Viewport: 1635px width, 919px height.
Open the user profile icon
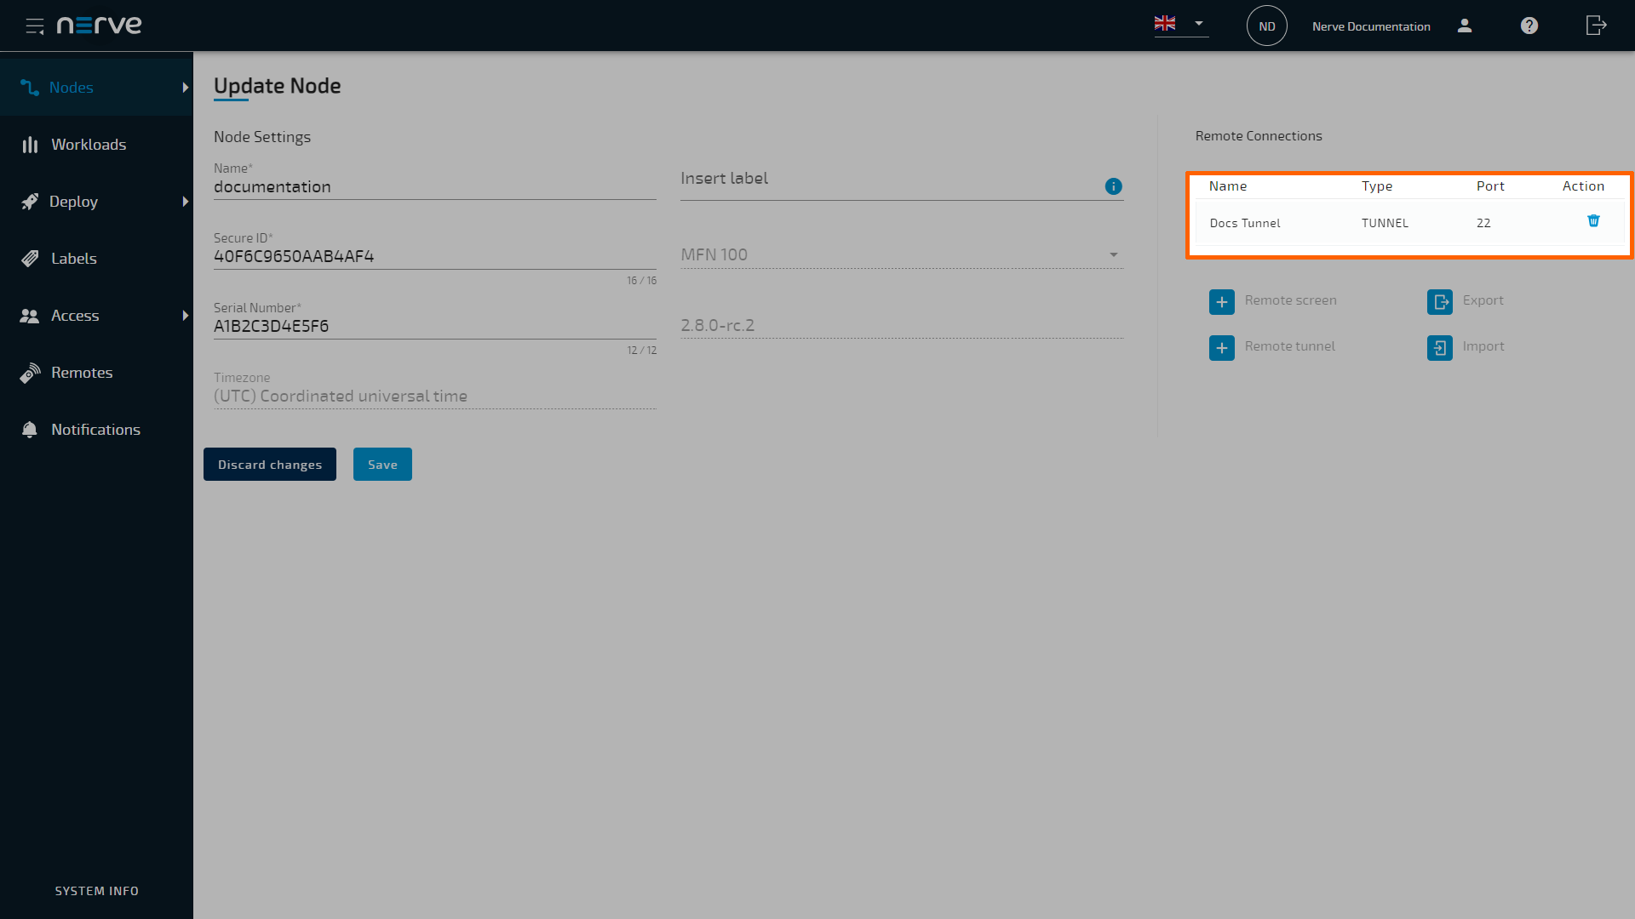1465,26
